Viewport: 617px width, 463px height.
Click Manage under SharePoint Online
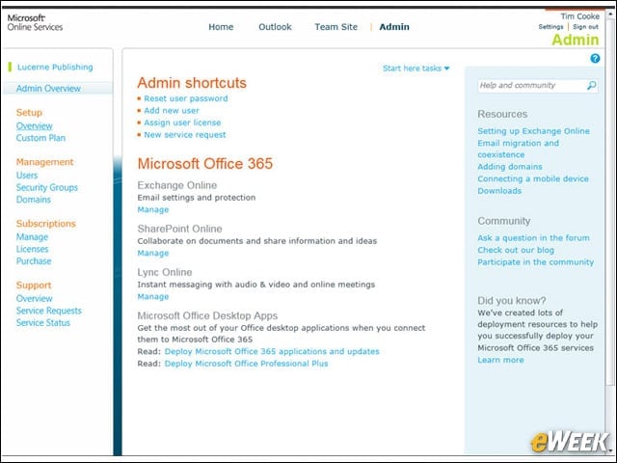(153, 253)
